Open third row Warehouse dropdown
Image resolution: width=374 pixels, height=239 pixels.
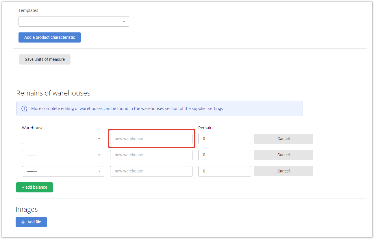pyautogui.click(x=63, y=171)
